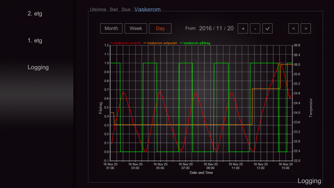Open the 2. etg floor menu

coord(35,14)
